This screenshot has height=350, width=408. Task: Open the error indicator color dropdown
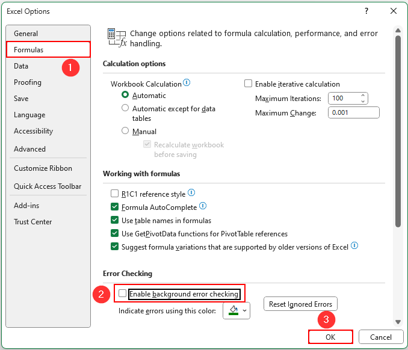[x=244, y=310]
